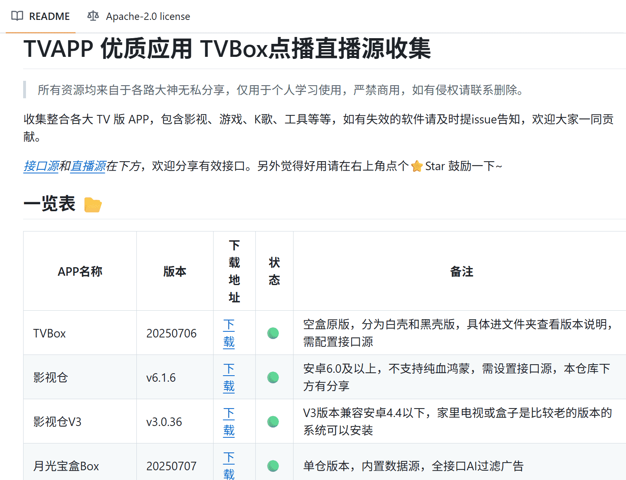Click the blockquote disclaimer about 侵权
Screen dimensions: 626x480
point(280,90)
